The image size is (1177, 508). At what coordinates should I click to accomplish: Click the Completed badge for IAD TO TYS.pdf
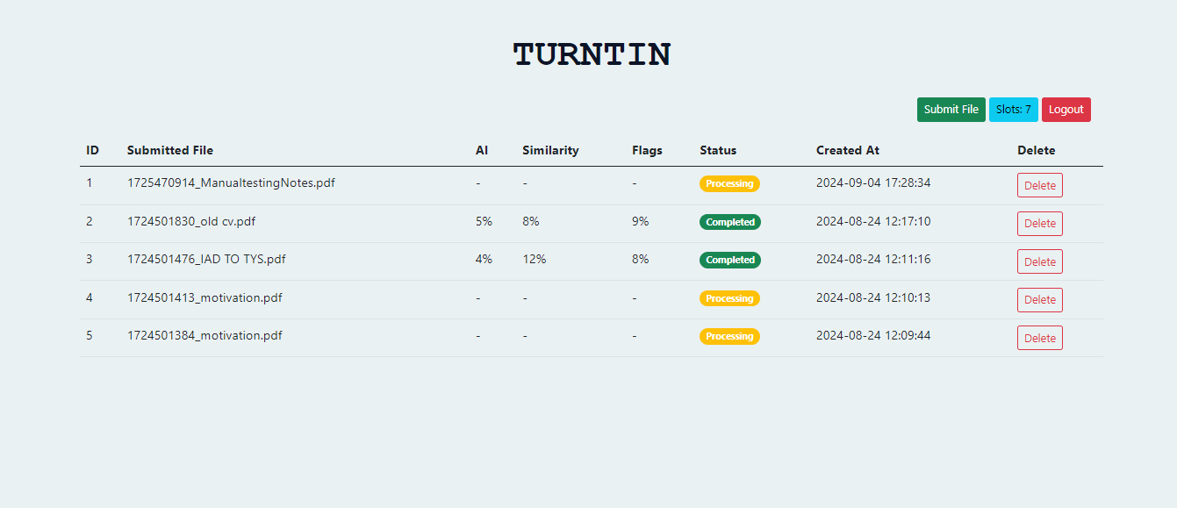pos(730,260)
